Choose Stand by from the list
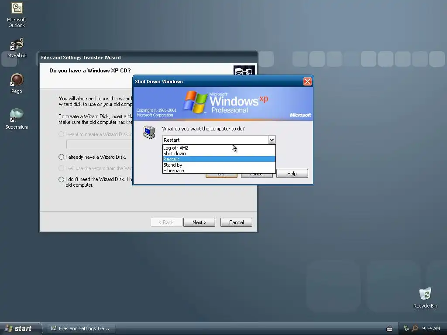 pyautogui.click(x=219, y=165)
